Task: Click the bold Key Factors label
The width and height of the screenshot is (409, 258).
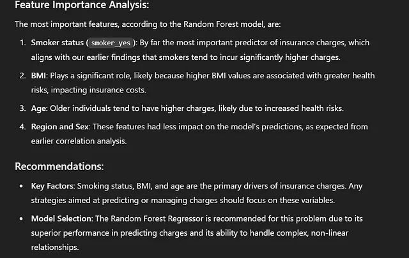Action: [52, 186]
